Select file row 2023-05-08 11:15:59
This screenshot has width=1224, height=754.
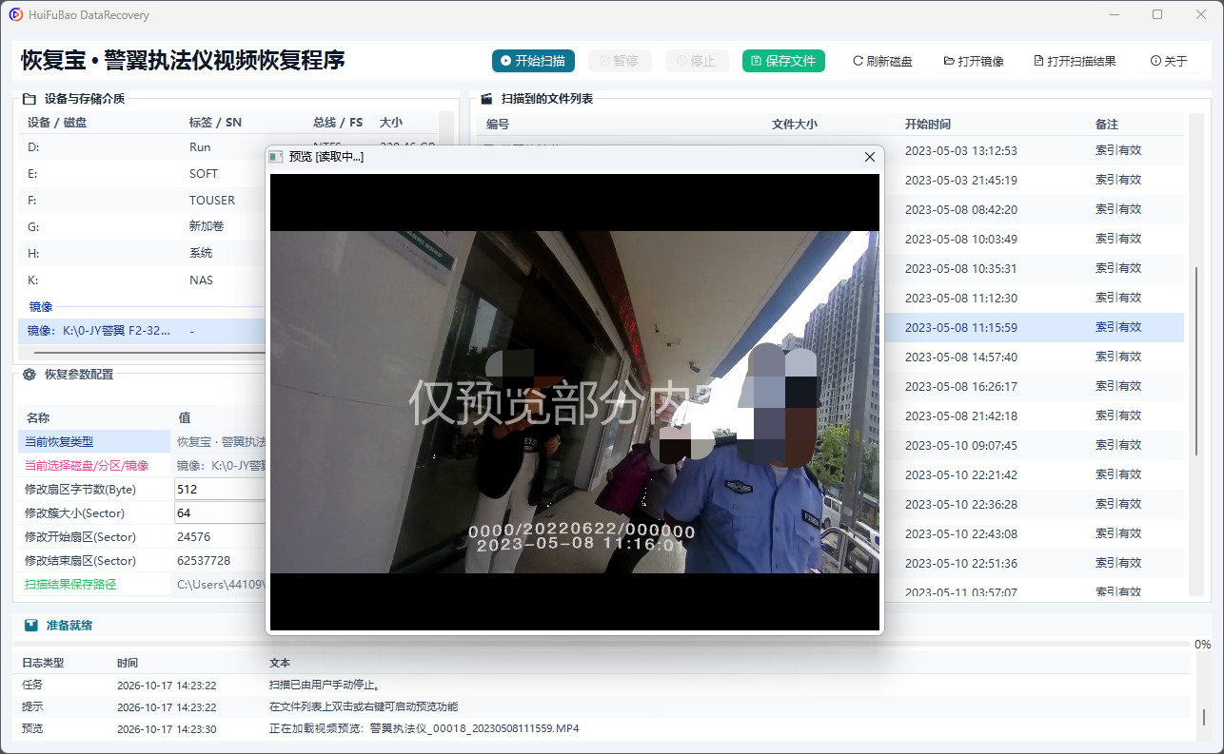(1034, 327)
